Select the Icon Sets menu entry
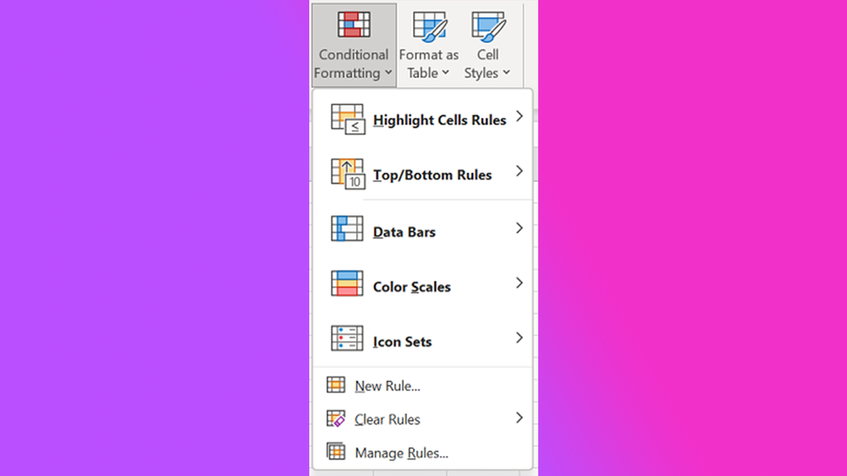Image resolution: width=847 pixels, height=476 pixels. (423, 338)
